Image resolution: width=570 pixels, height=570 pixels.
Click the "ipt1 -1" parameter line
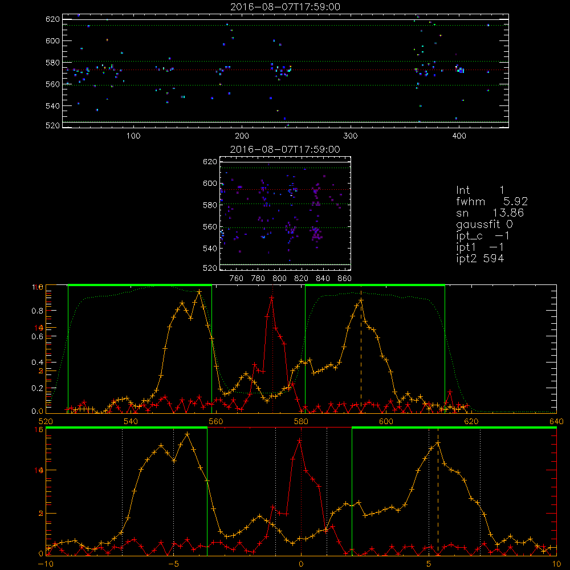pyautogui.click(x=480, y=247)
